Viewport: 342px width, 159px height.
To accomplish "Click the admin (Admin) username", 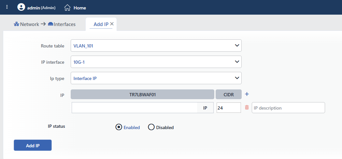I will [41, 7].
